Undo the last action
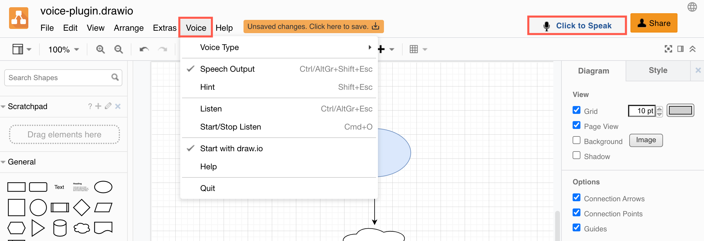The width and height of the screenshot is (704, 241). point(144,49)
